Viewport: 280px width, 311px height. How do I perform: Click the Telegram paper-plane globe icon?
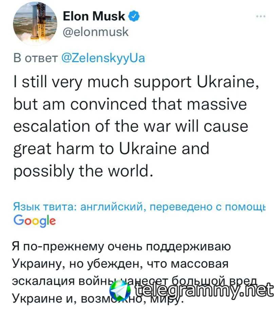(120, 290)
